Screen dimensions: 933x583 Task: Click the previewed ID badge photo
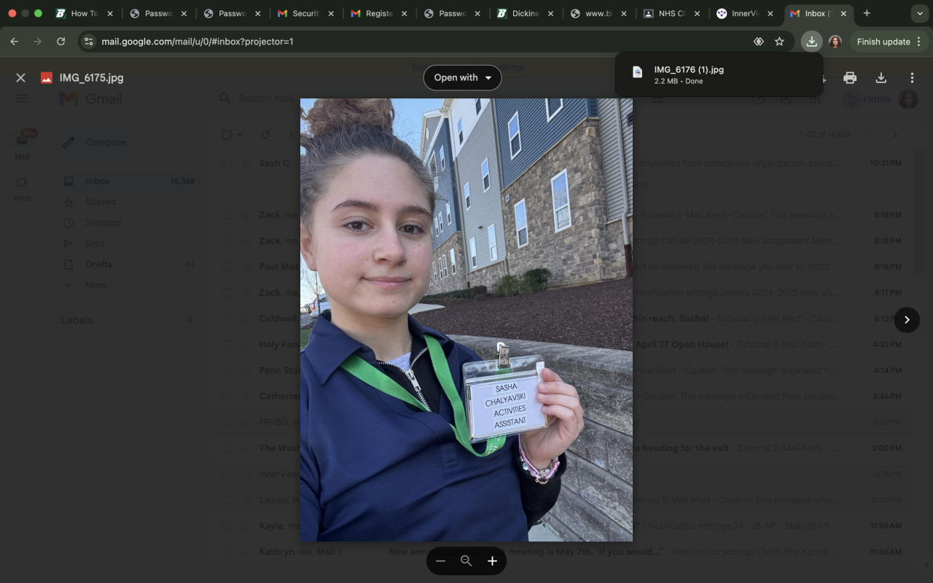[x=466, y=320]
